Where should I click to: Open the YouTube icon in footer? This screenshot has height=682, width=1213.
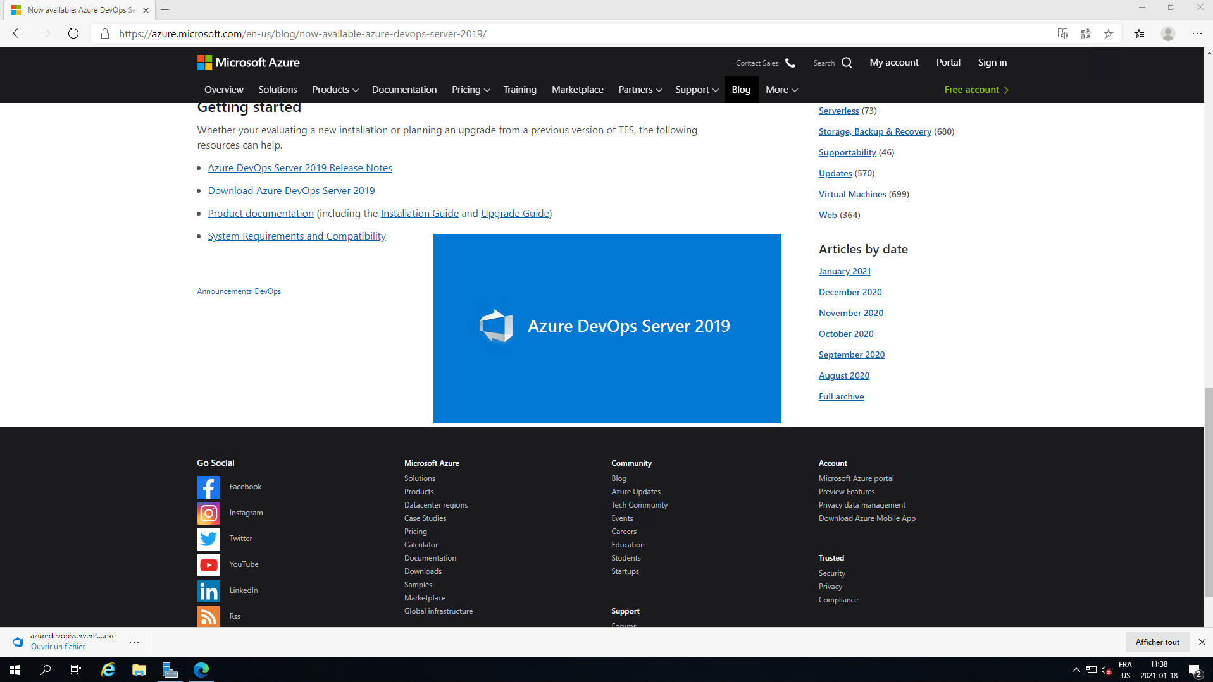point(208,565)
